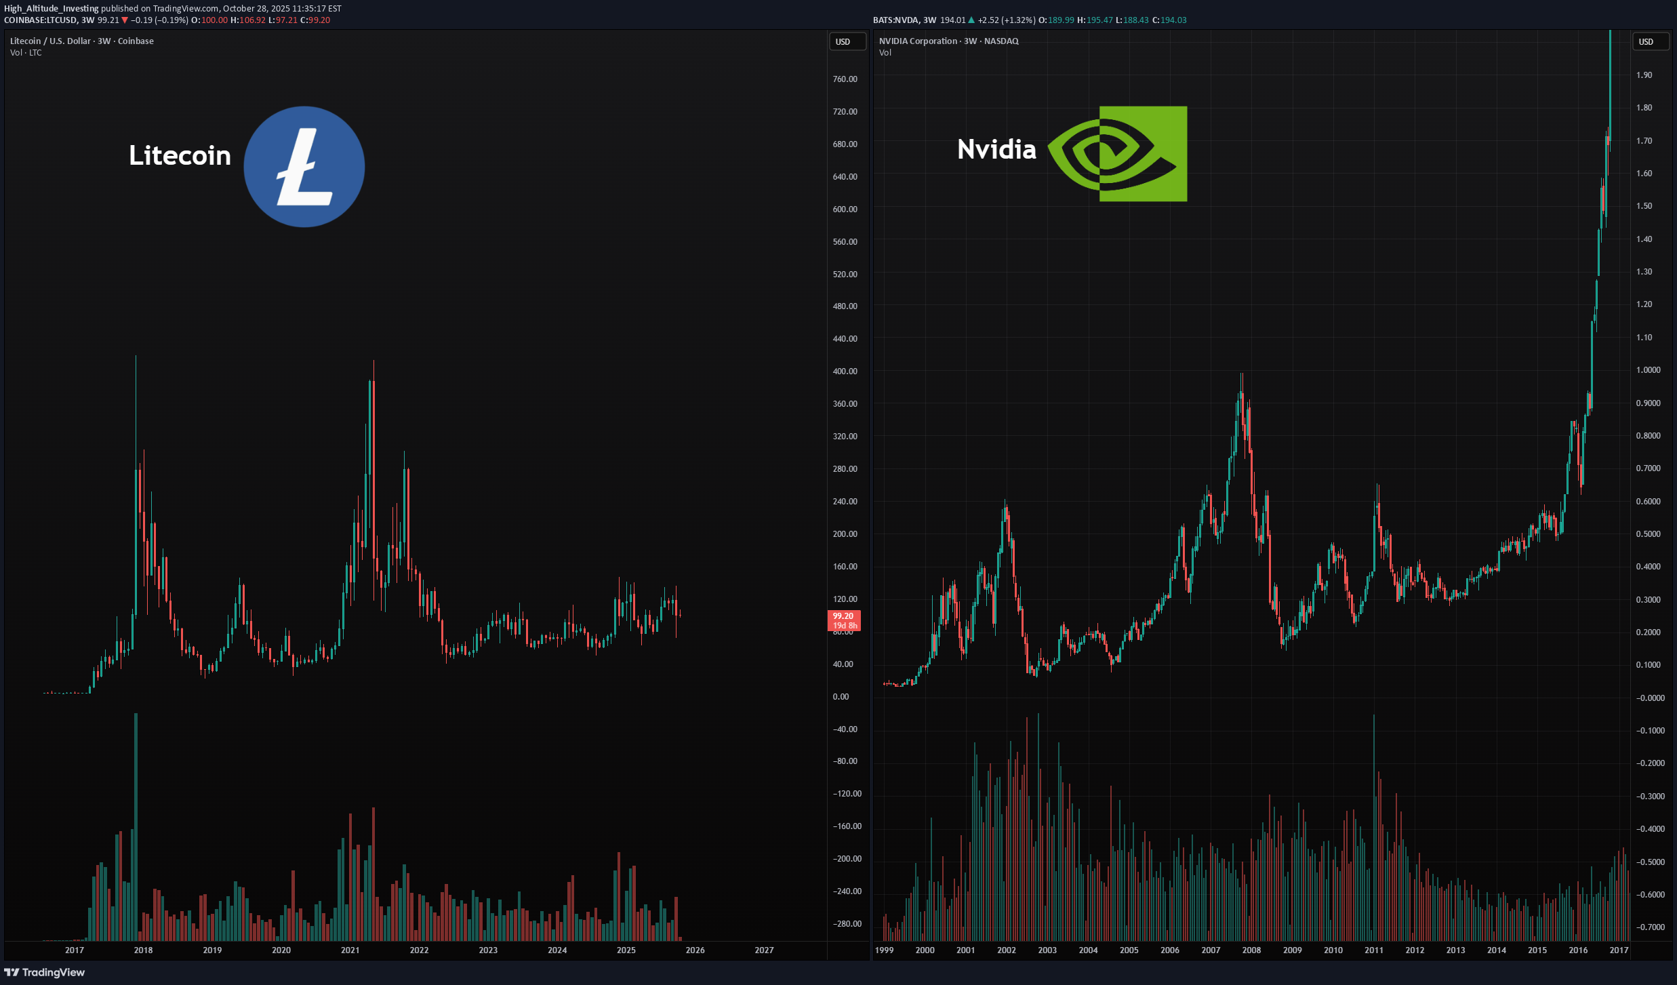Open the USD currency dropdown on Nvidia chart

click(x=1650, y=42)
